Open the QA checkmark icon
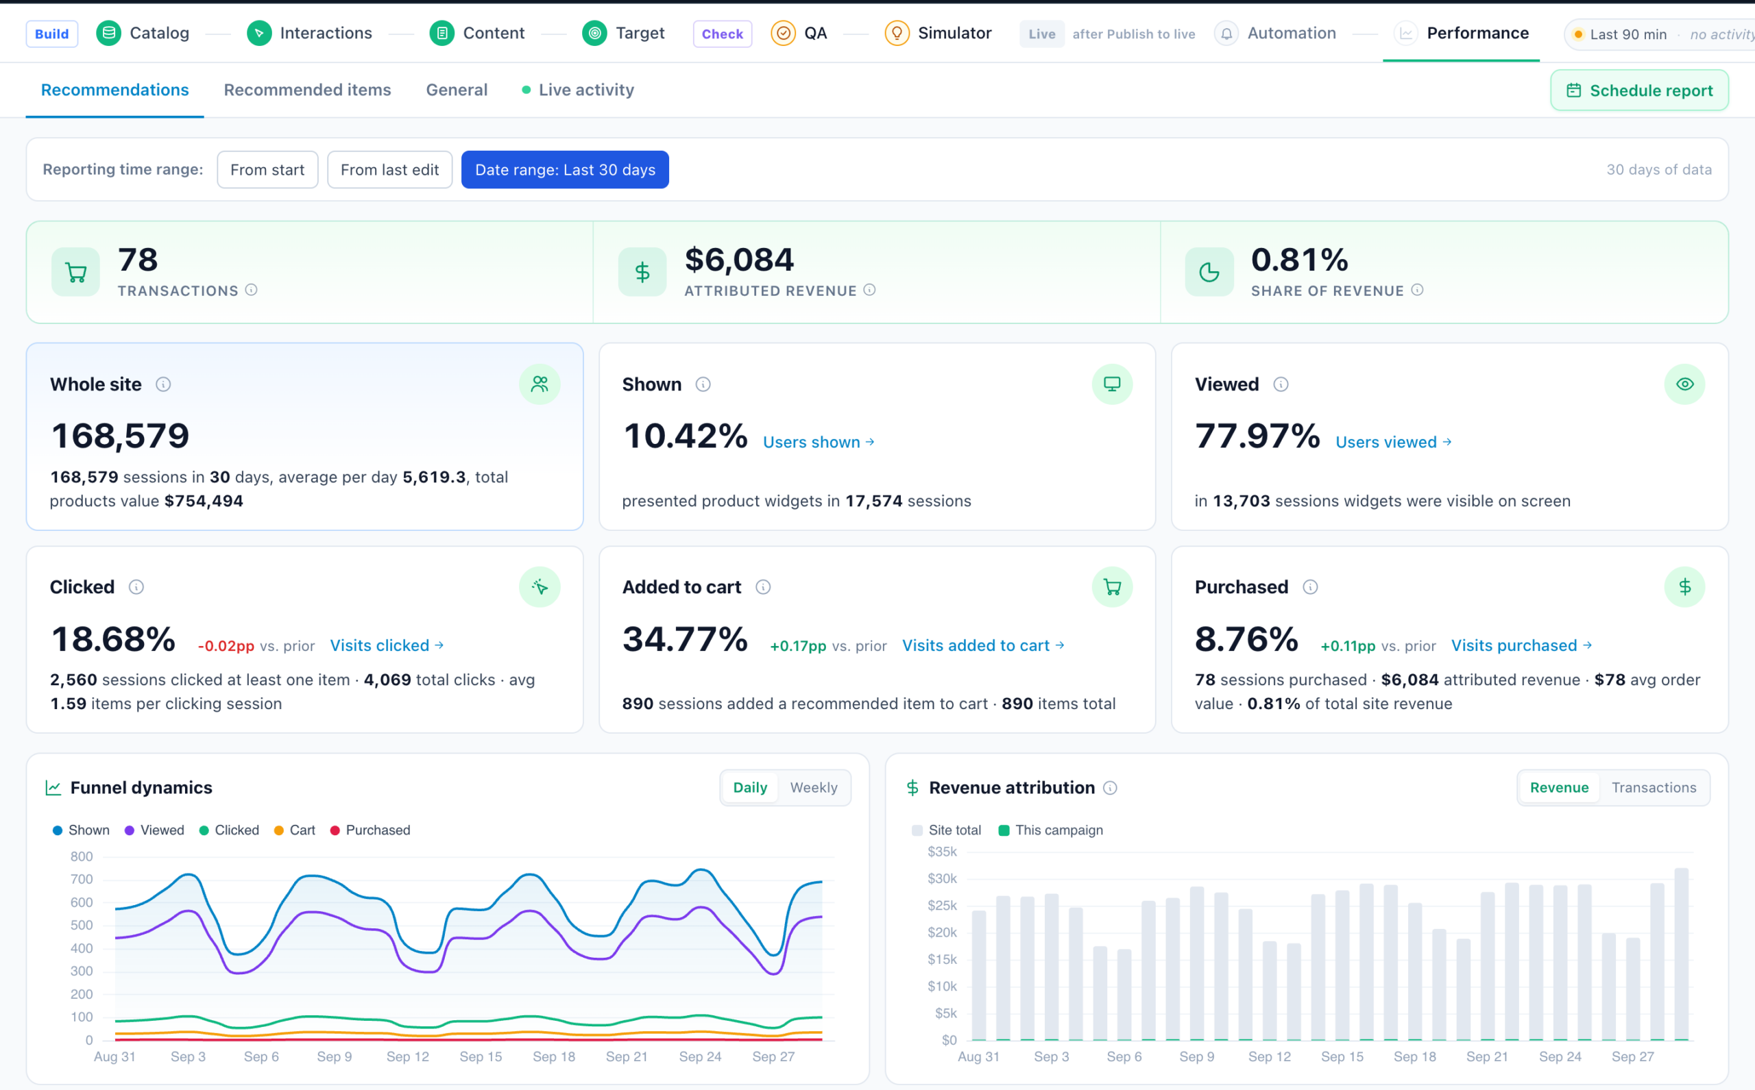The width and height of the screenshot is (1755, 1090). (x=784, y=33)
